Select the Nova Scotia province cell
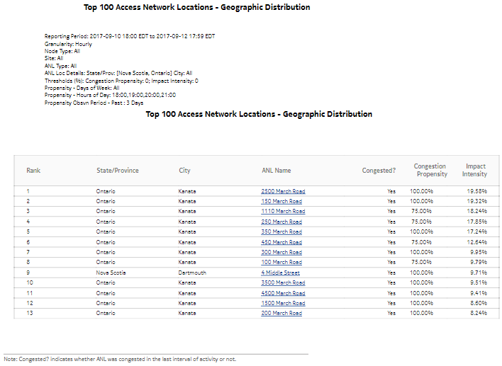 pos(111,273)
